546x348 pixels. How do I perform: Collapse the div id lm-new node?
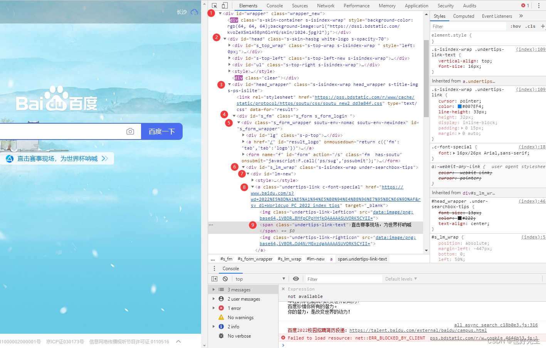248,174
